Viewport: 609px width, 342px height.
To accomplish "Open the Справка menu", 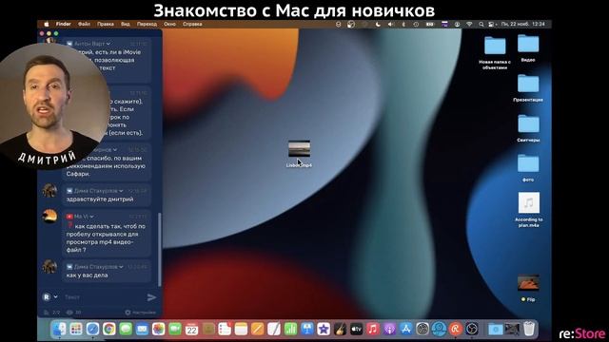I will (x=192, y=24).
